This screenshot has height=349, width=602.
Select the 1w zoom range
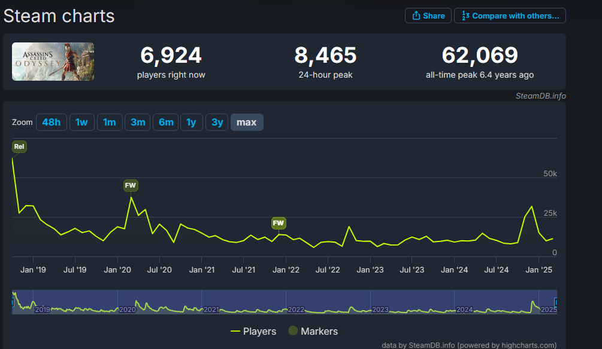point(81,123)
